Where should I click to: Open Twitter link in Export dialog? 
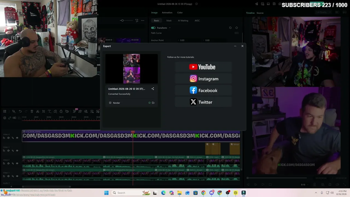[x=203, y=102]
